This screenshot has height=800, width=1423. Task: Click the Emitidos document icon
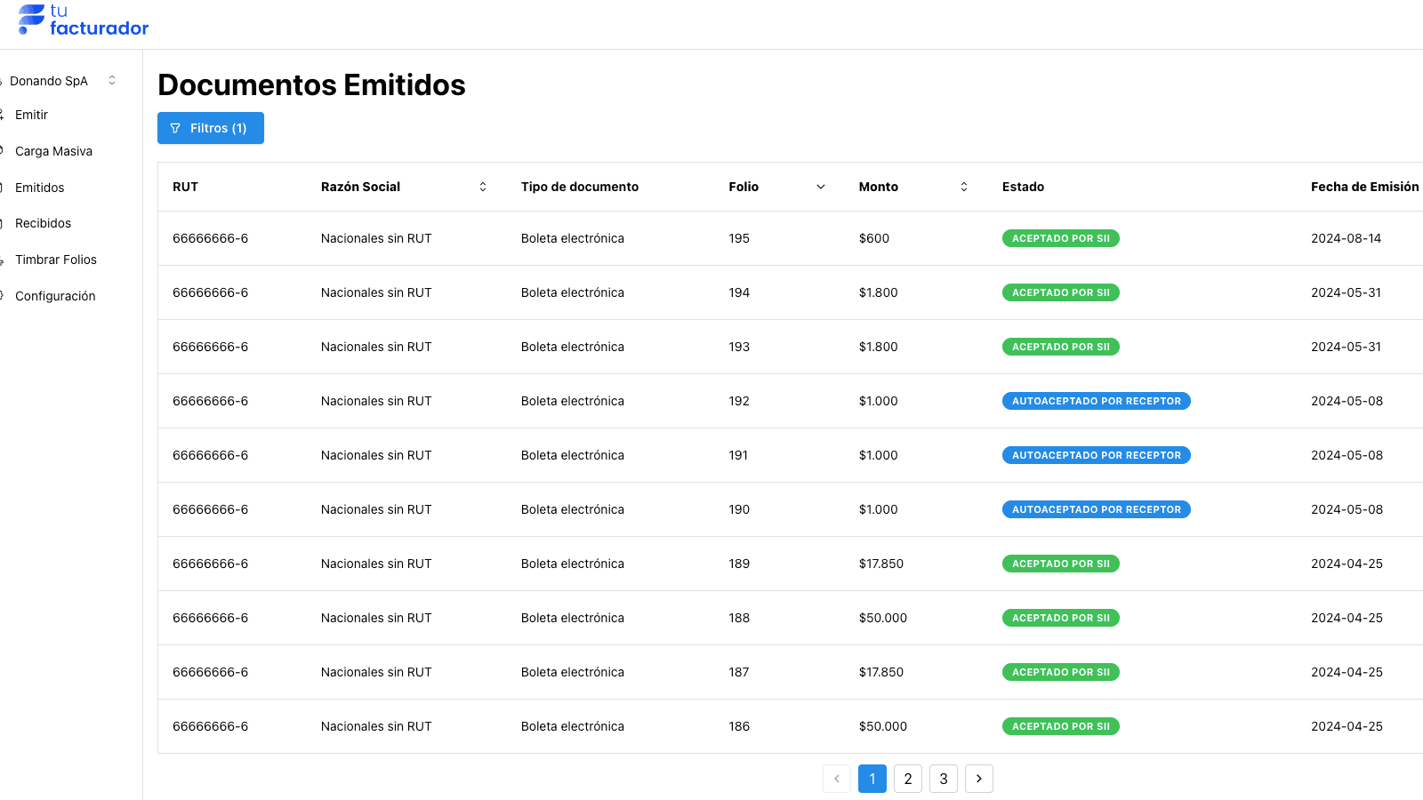click(4, 188)
